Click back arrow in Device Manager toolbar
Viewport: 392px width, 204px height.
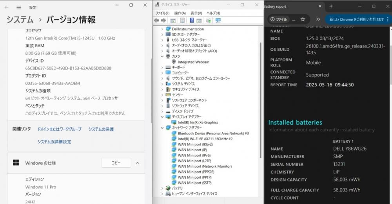tap(156, 20)
